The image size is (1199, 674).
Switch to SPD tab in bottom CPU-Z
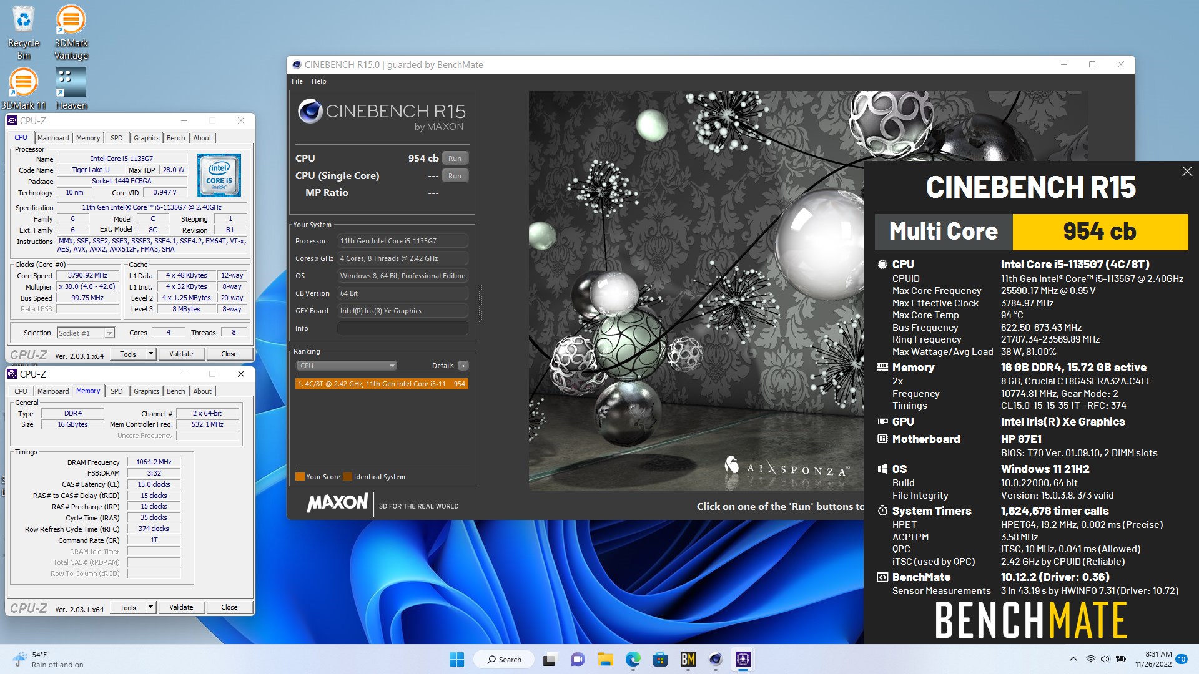point(117,391)
